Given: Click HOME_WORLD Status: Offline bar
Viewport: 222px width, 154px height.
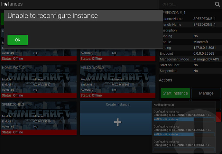Looking at the screenshot, I should point(39,95).
